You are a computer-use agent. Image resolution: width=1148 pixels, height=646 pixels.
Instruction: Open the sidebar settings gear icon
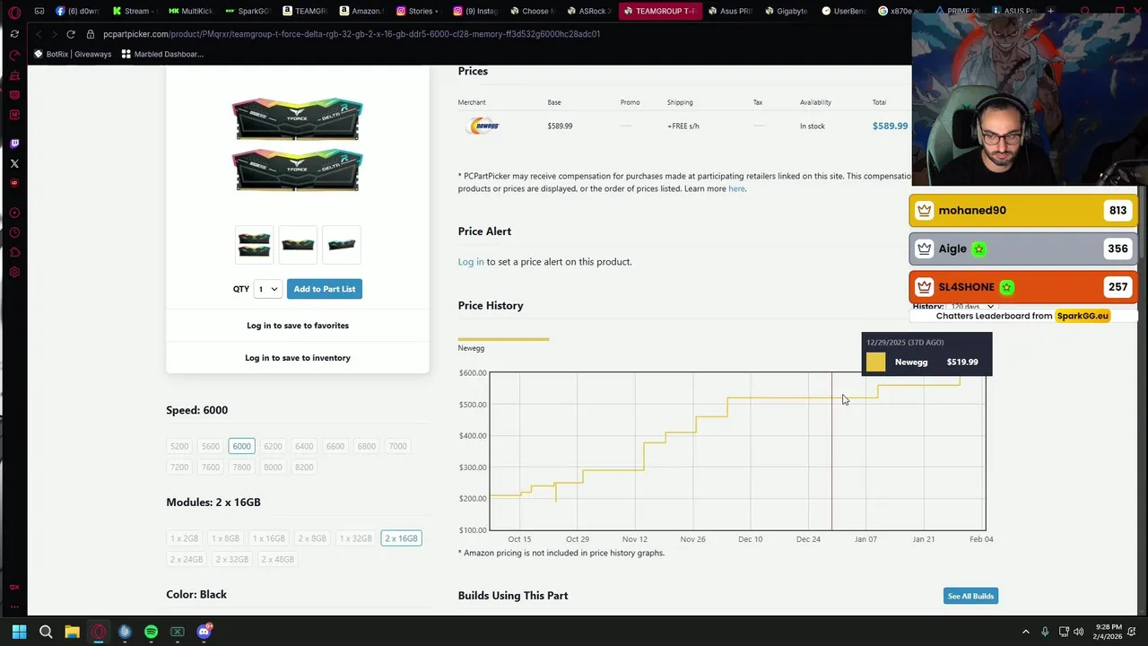tap(14, 272)
